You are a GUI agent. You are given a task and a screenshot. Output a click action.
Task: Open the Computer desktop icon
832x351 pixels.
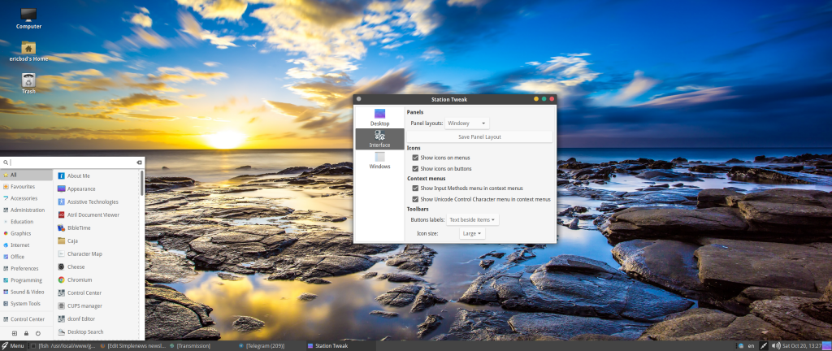tap(28, 17)
